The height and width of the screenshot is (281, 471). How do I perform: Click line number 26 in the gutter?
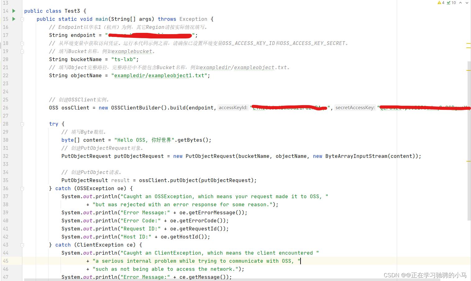(6, 108)
